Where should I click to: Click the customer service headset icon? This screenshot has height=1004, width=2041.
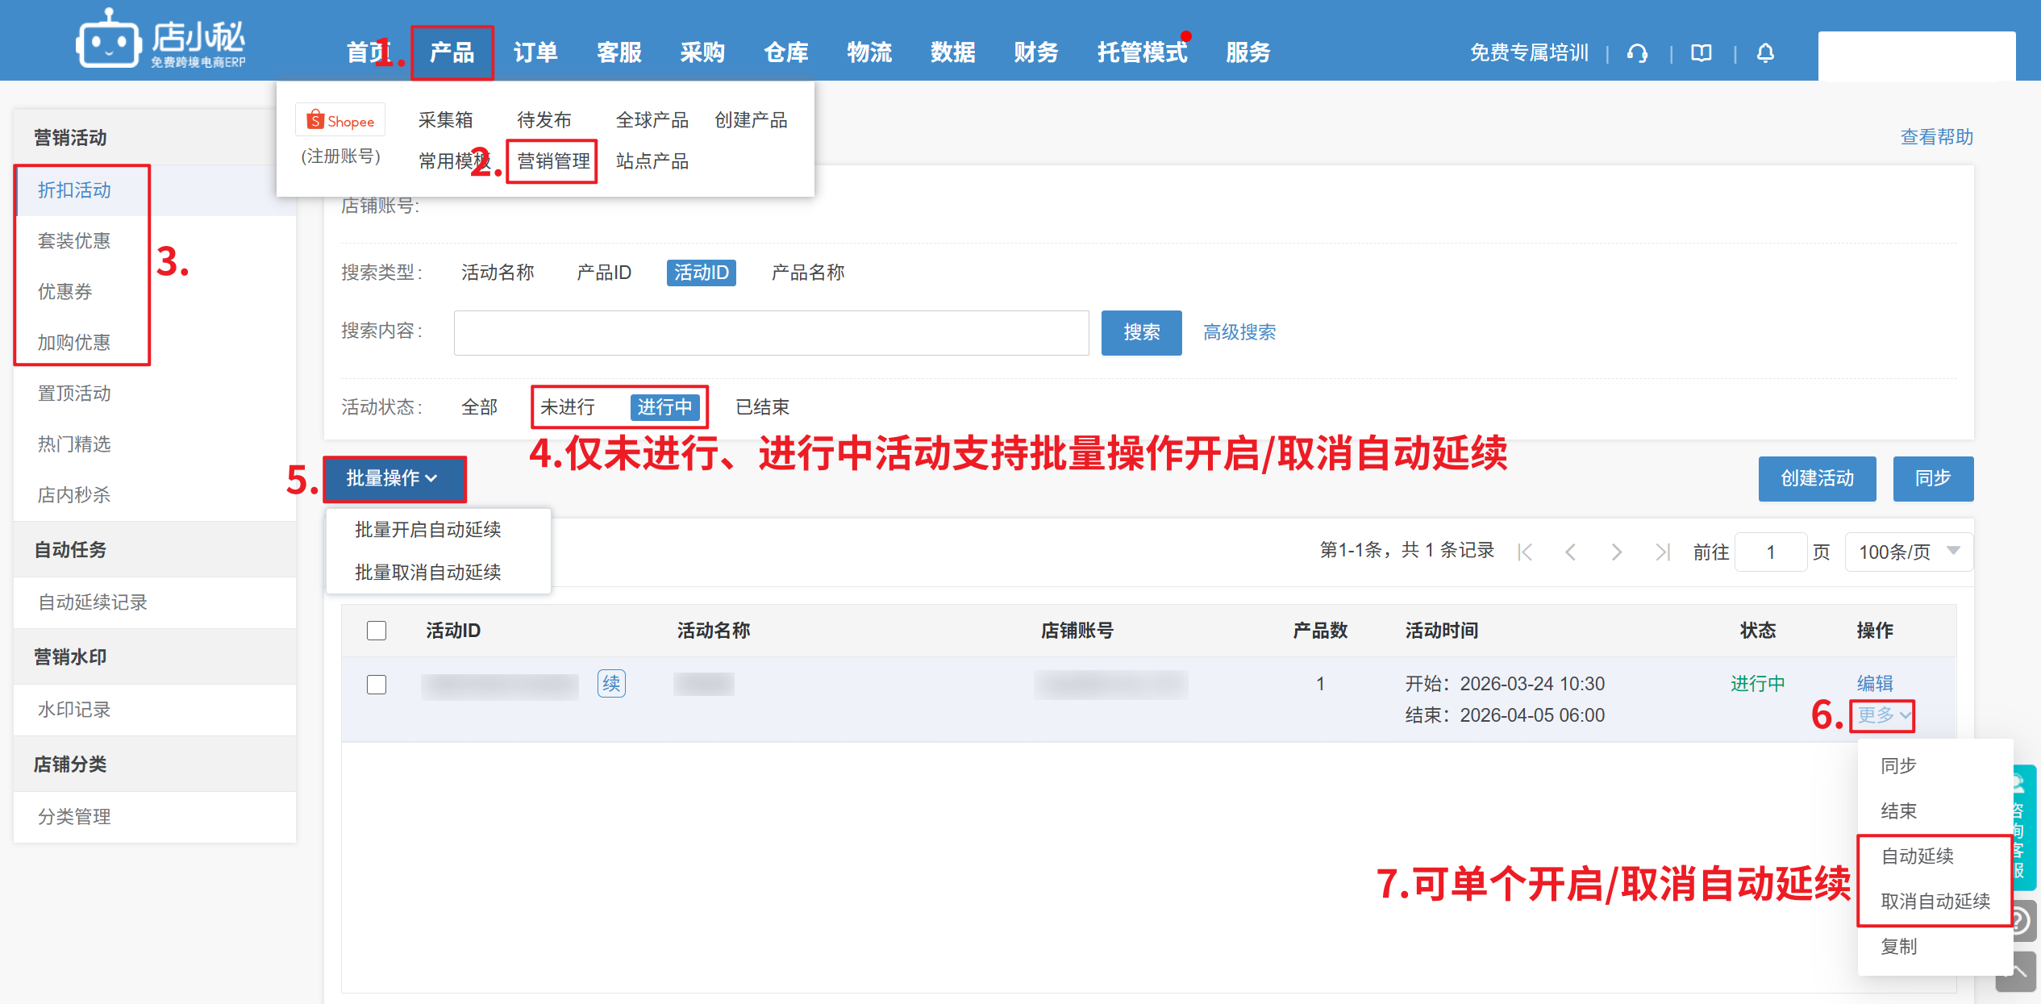[1637, 53]
